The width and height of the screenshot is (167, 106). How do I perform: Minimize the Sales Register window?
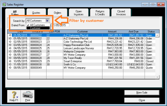click(145, 4)
